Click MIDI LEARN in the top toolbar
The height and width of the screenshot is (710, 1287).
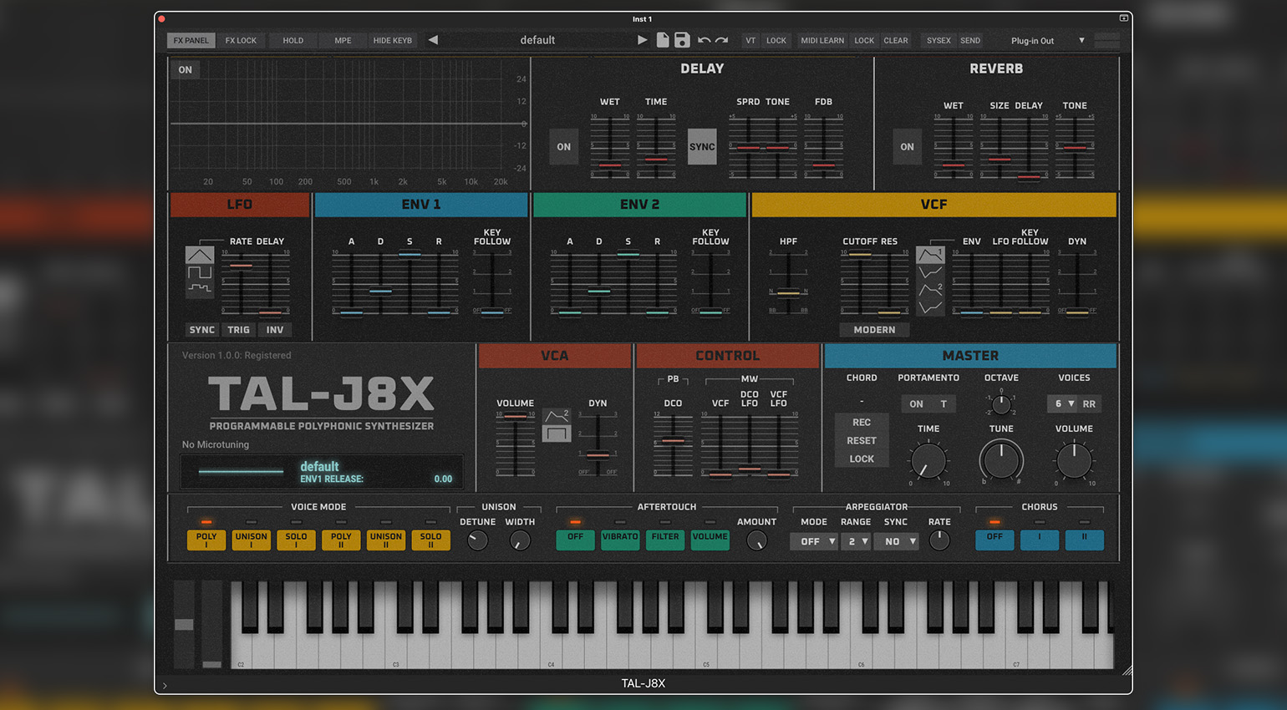tap(822, 40)
